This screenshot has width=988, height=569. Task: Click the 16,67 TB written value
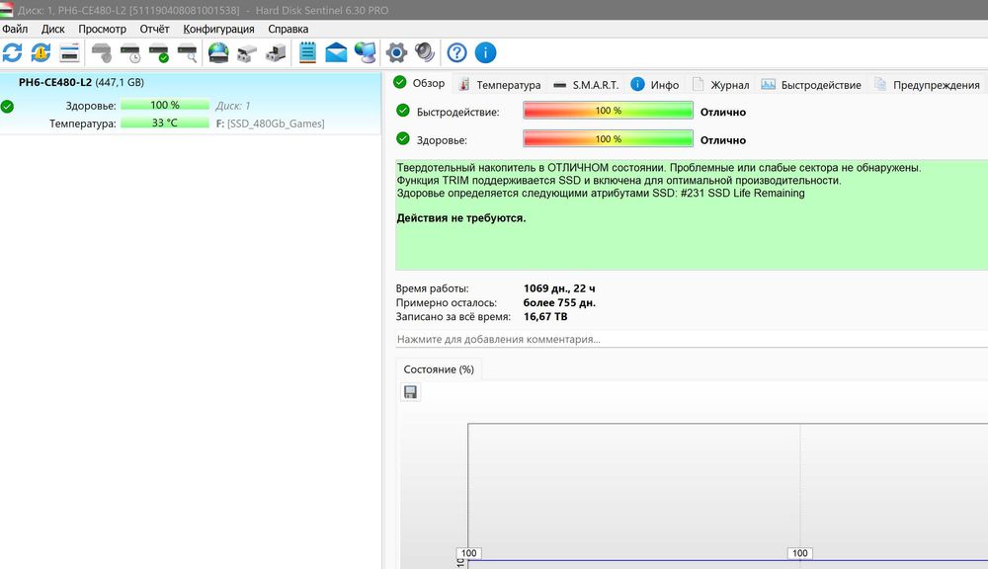tap(545, 316)
